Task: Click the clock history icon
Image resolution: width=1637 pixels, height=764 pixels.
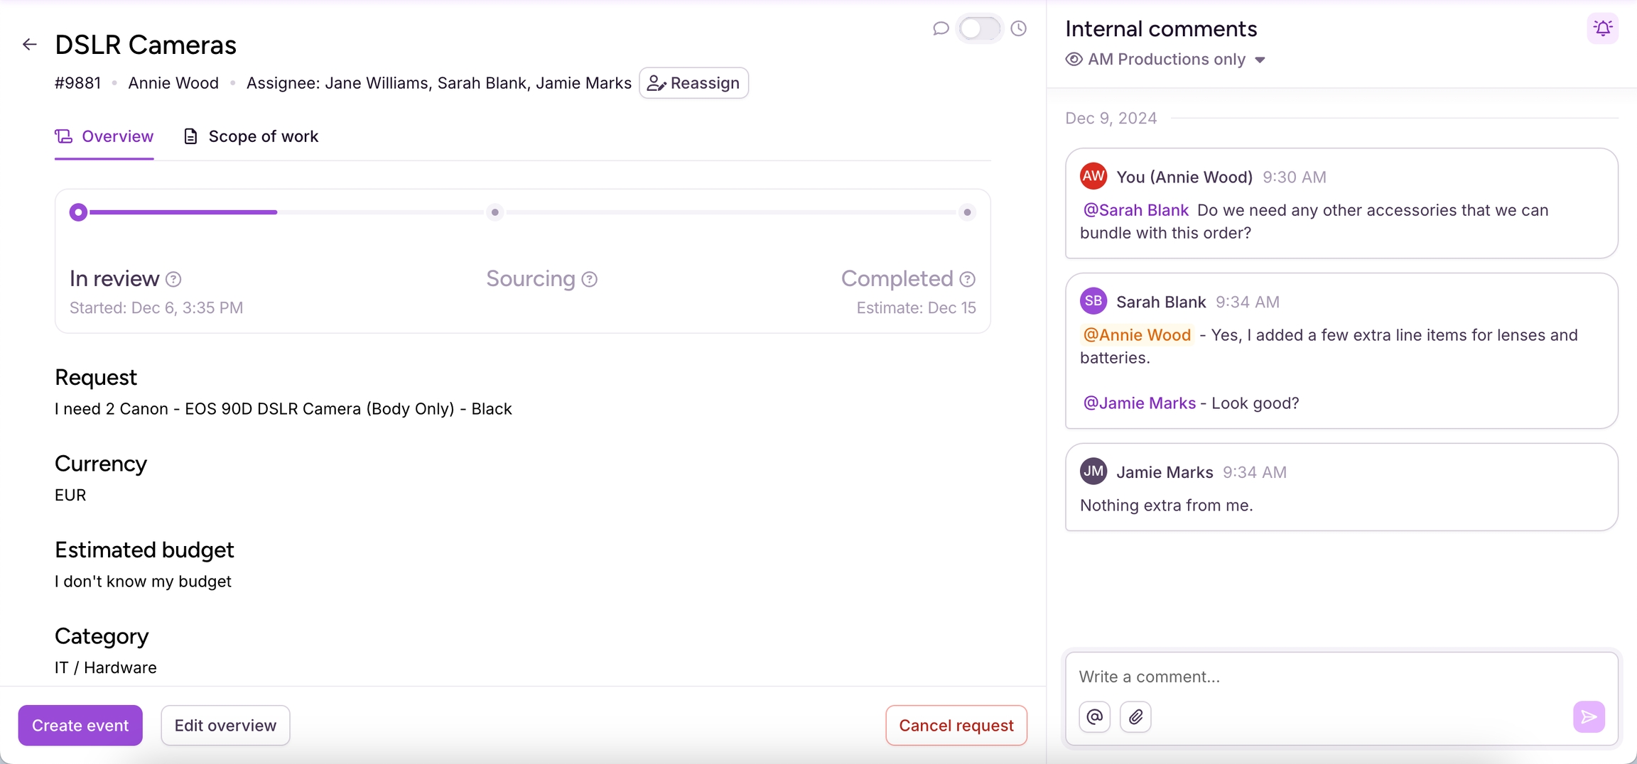Action: point(1019,28)
